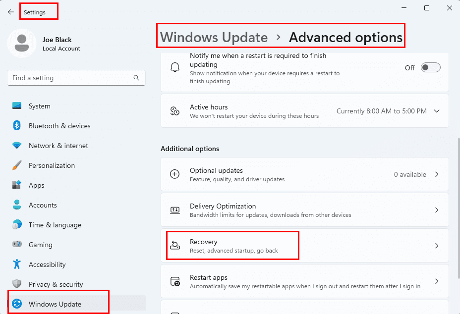Click the Bluetooth icon in sidebar
Image resolution: width=460 pixels, height=314 pixels.
[x=17, y=125]
